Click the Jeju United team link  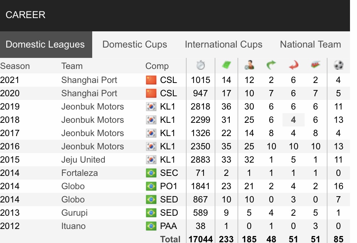coord(83,160)
